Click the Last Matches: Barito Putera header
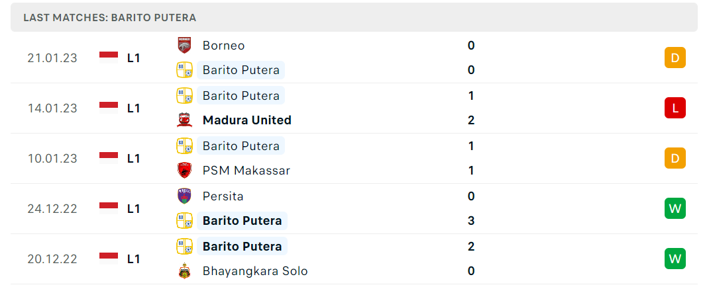 (x=110, y=18)
